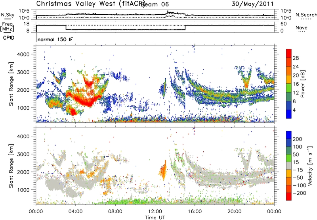The height and width of the screenshot is (220, 317).
Task: Click the '1000' tick on the power panel
Action: pos(23,108)
